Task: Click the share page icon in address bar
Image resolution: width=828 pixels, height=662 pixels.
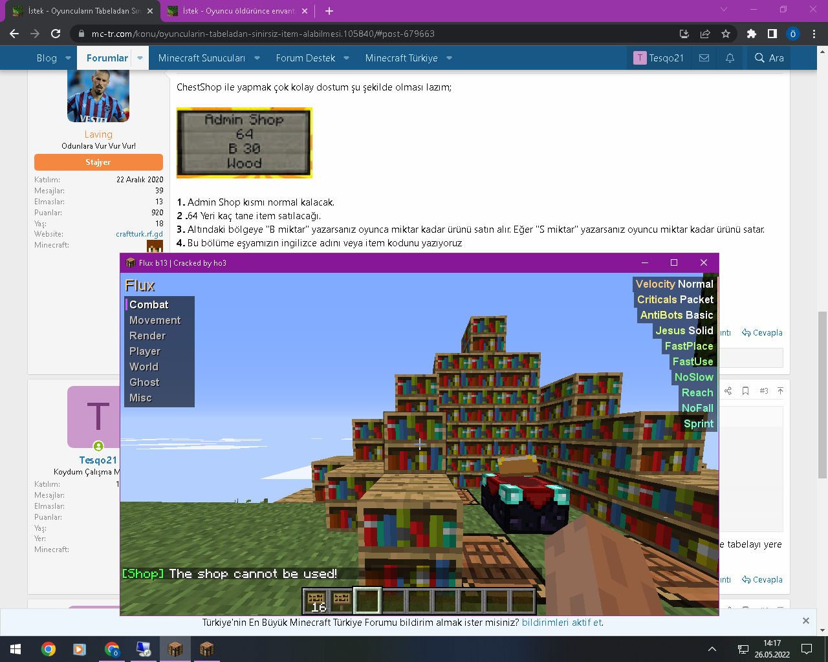Action: click(x=705, y=34)
